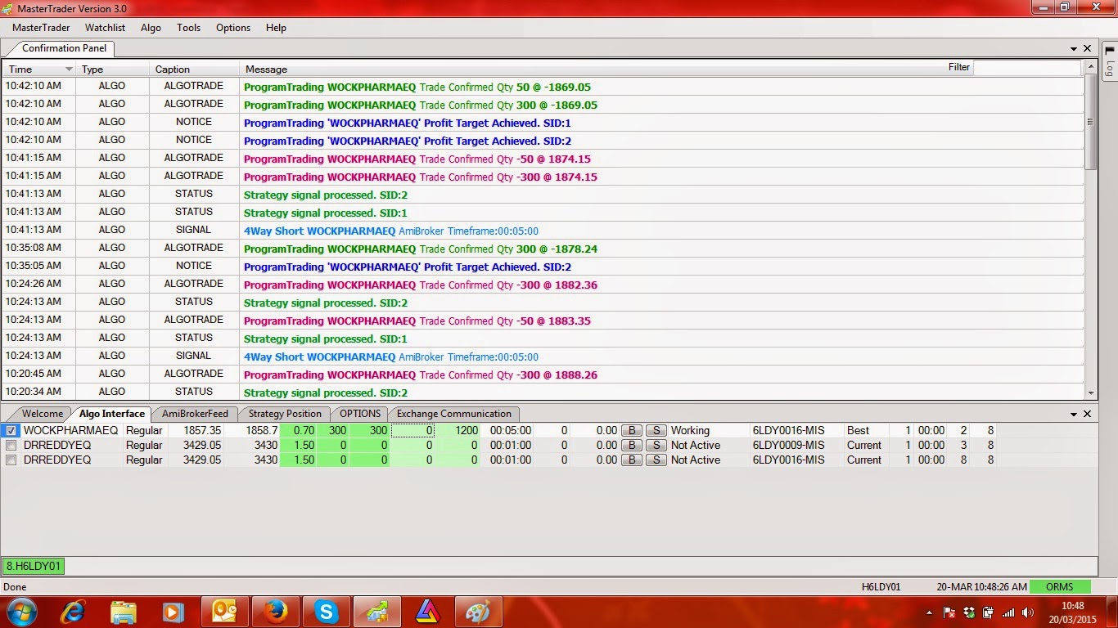Image resolution: width=1118 pixels, height=628 pixels.
Task: Click the scroll down arrow of confirmation list
Action: (1090, 393)
